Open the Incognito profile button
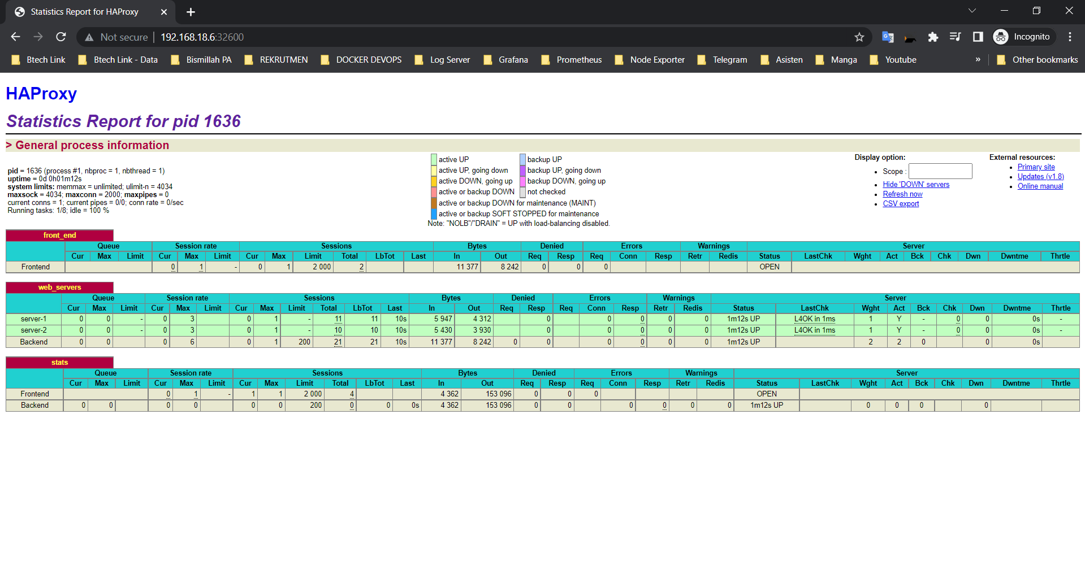The image size is (1085, 580). pyautogui.click(x=1023, y=37)
